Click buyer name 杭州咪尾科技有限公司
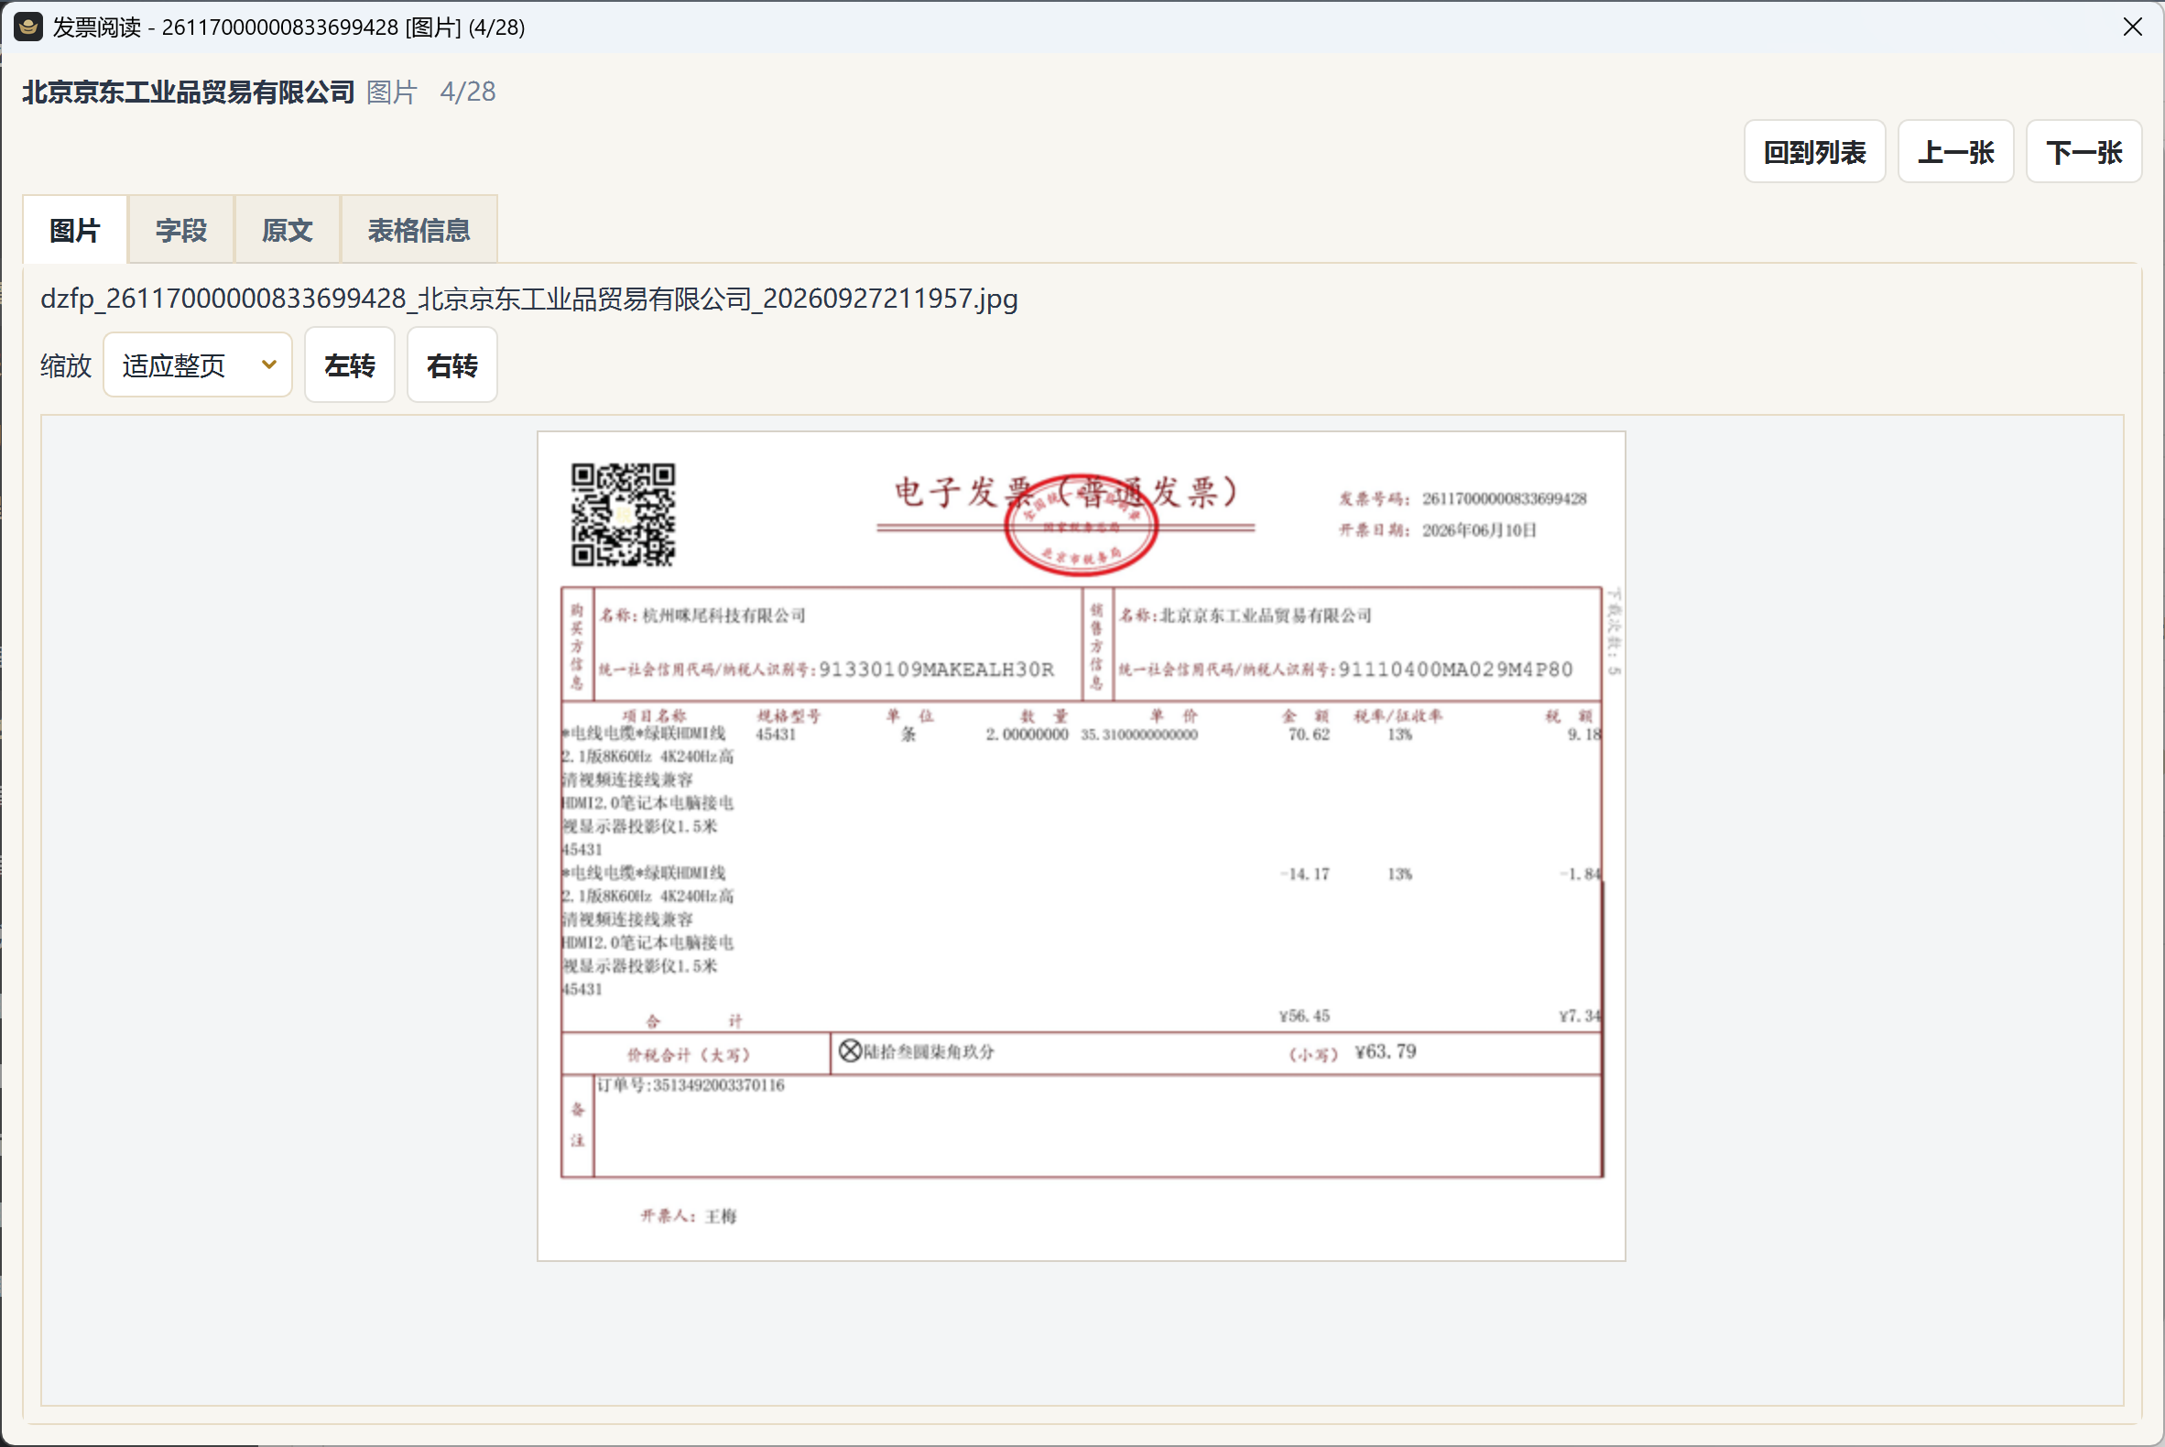Image resolution: width=2165 pixels, height=1447 pixels. (723, 615)
